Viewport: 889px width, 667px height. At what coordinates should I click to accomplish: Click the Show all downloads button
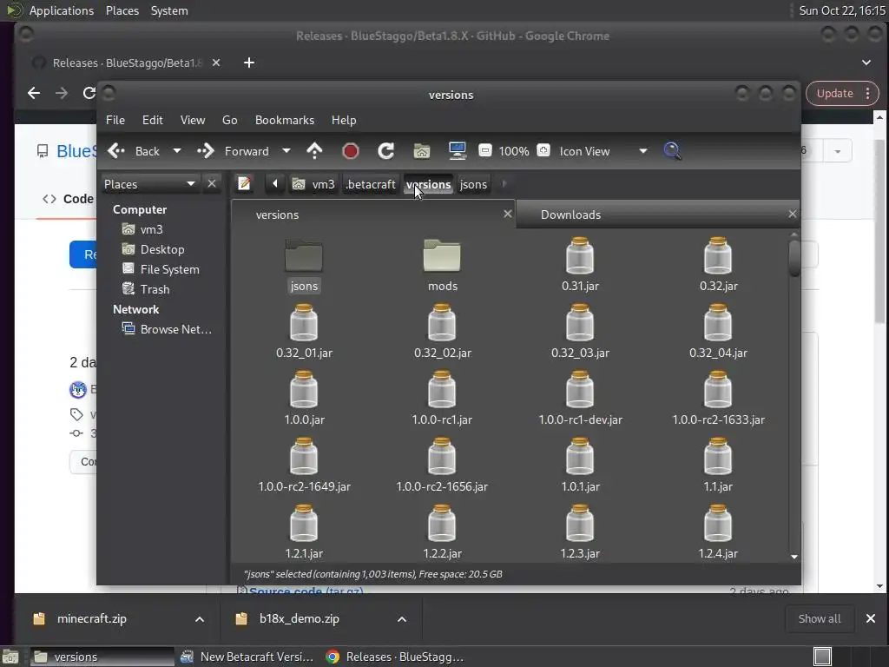pyautogui.click(x=819, y=618)
